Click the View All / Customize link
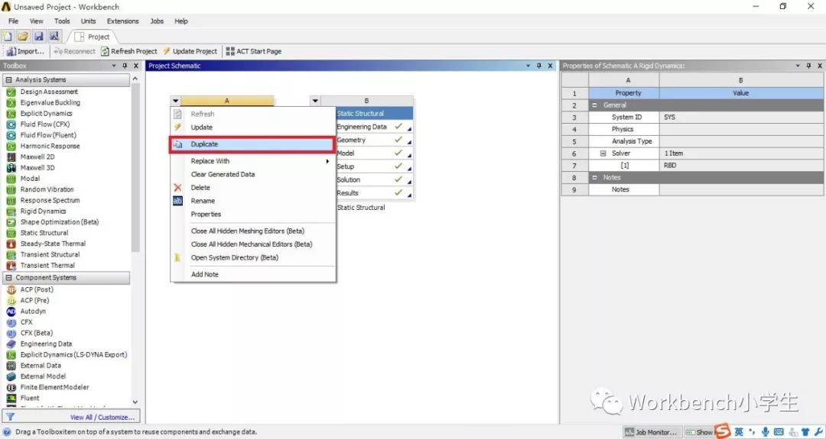 coord(102,418)
